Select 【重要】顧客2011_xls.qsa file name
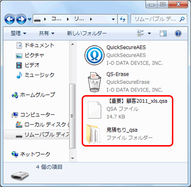Viewport: 191px width, 187px height. (138, 101)
